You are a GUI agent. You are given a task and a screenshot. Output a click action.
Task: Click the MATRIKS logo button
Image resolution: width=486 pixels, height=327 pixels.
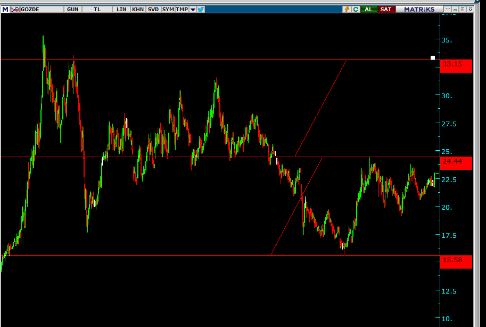[419, 9]
